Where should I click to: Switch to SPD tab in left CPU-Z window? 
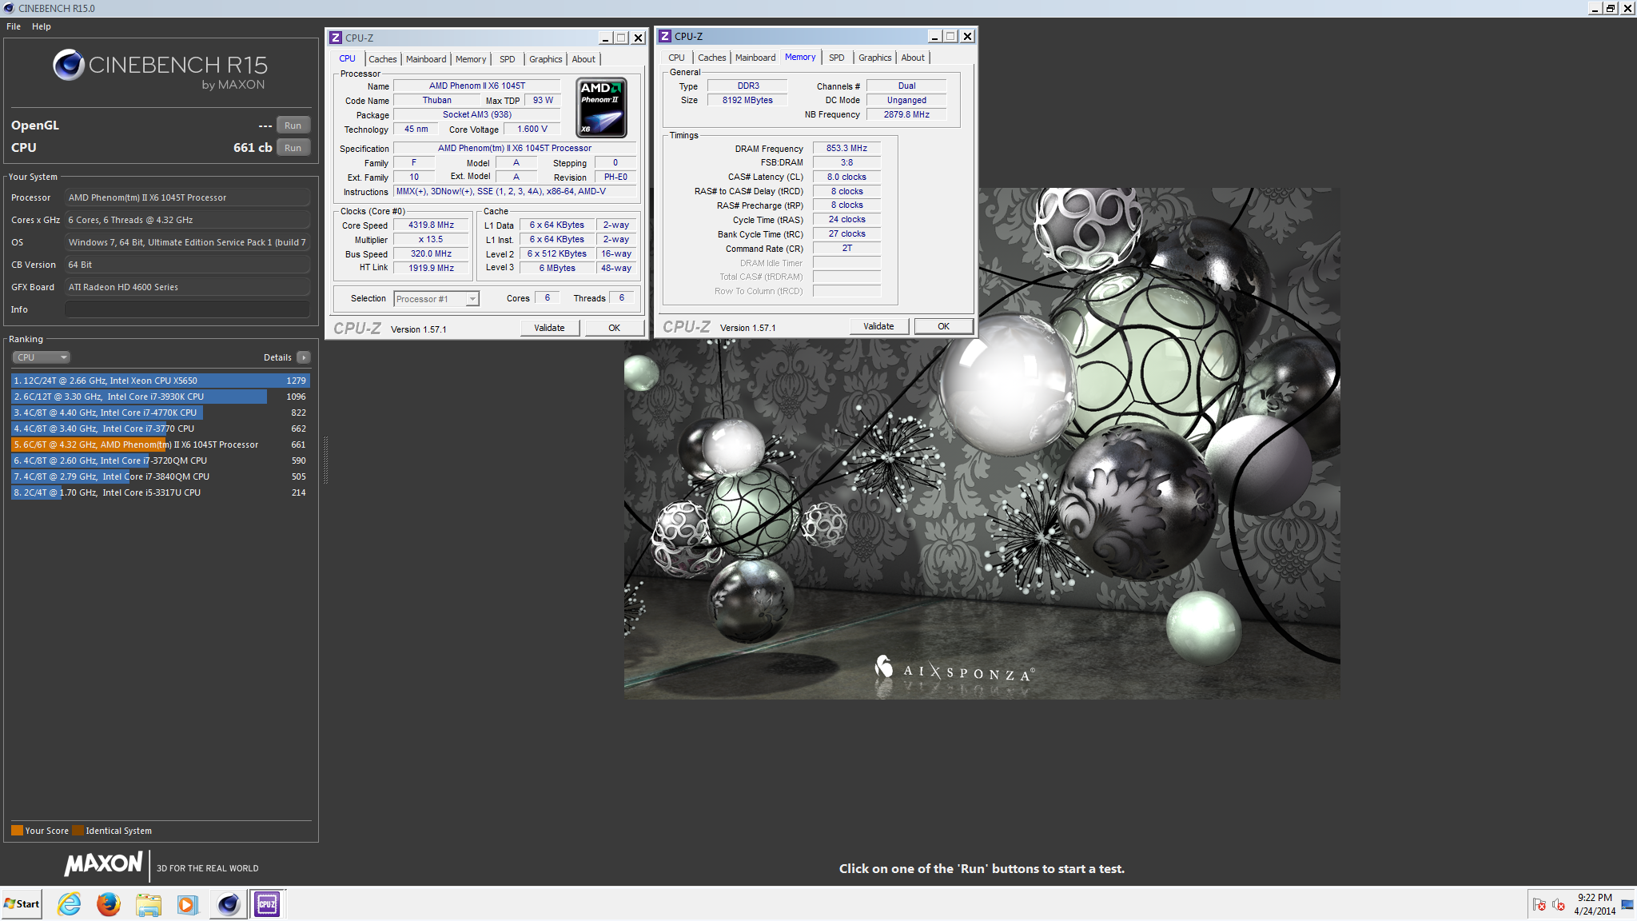507,59
